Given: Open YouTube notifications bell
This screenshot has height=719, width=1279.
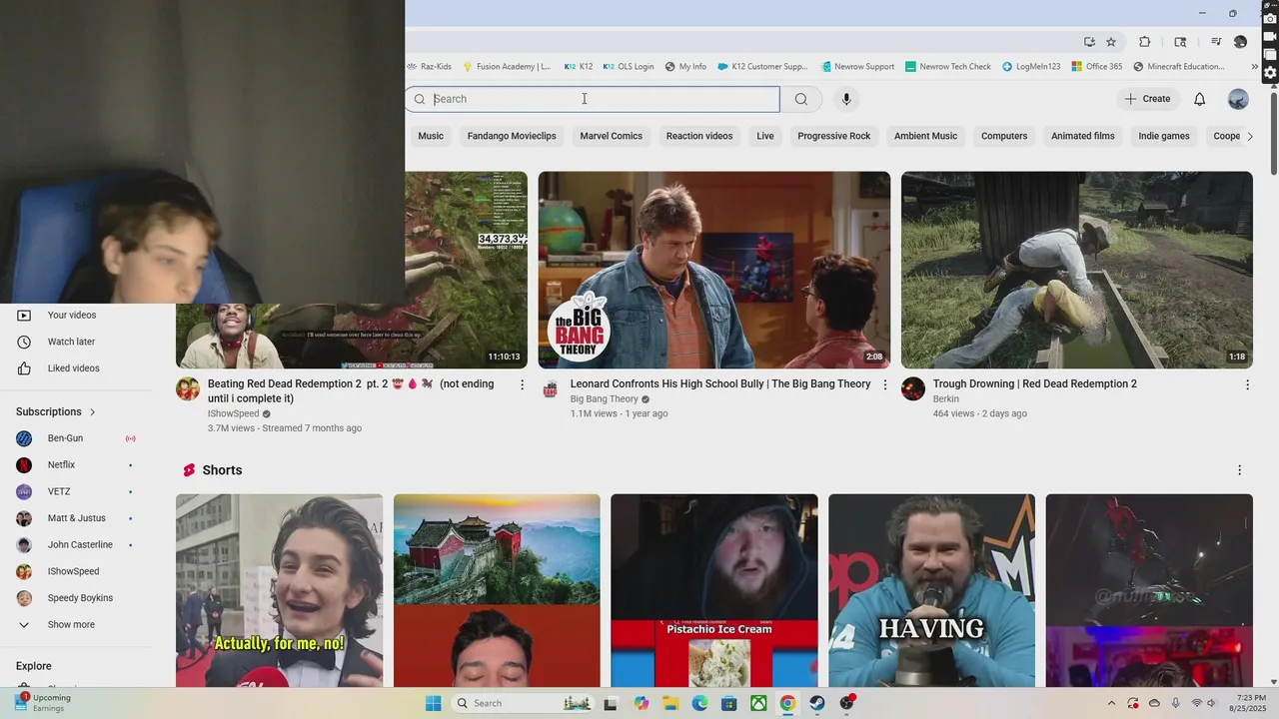Looking at the screenshot, I should pyautogui.click(x=1200, y=99).
